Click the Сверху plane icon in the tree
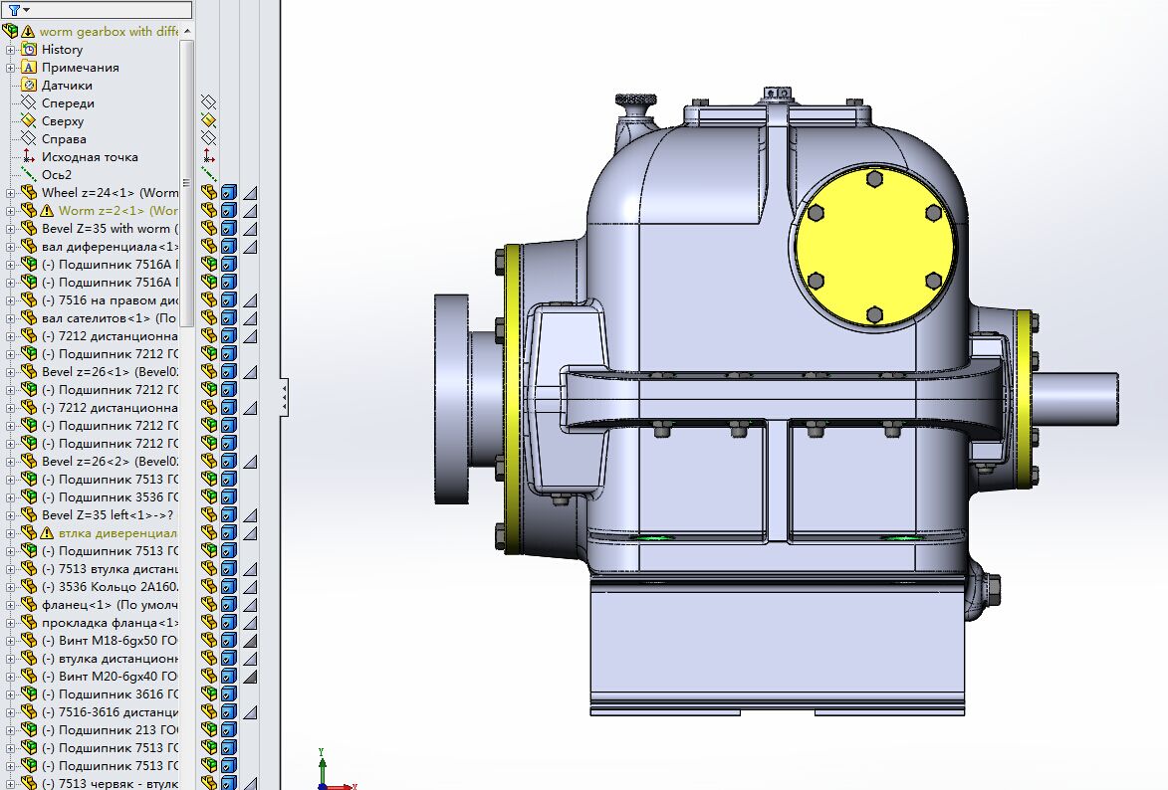This screenshot has height=790, width=1168. [29, 120]
